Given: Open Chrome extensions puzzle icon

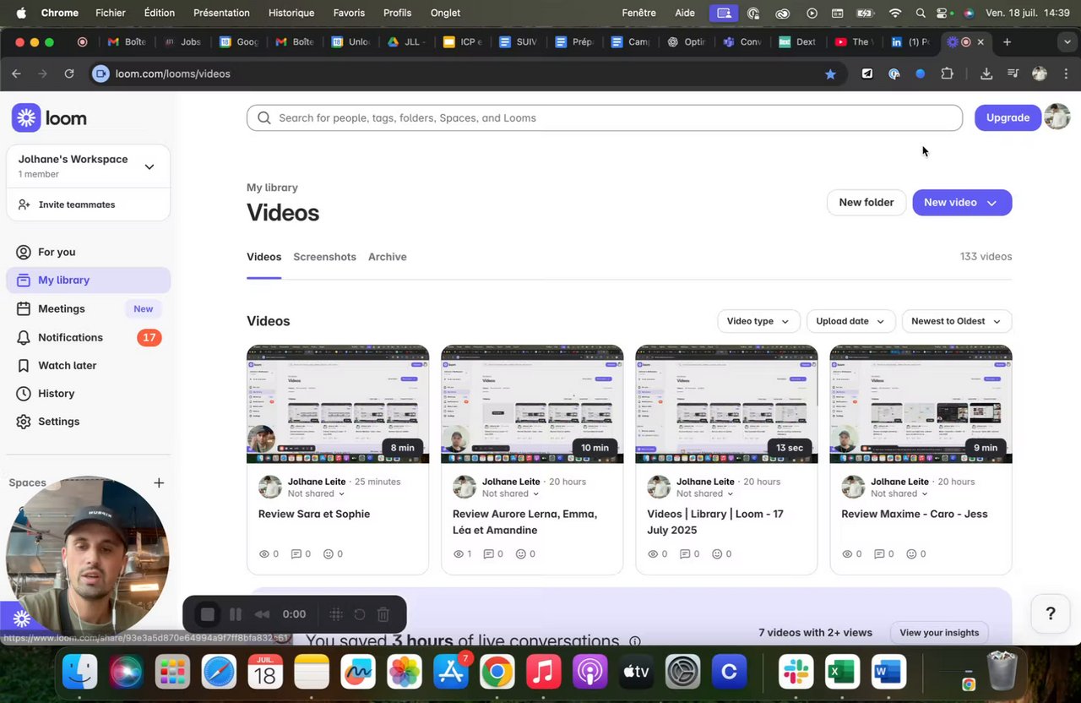Looking at the screenshot, I should 947,74.
